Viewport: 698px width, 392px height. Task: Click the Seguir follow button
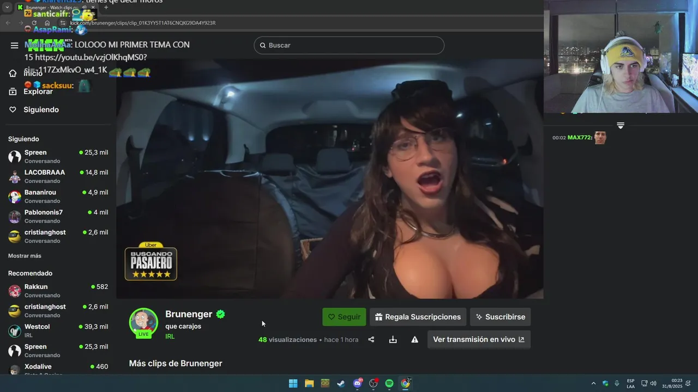(344, 317)
